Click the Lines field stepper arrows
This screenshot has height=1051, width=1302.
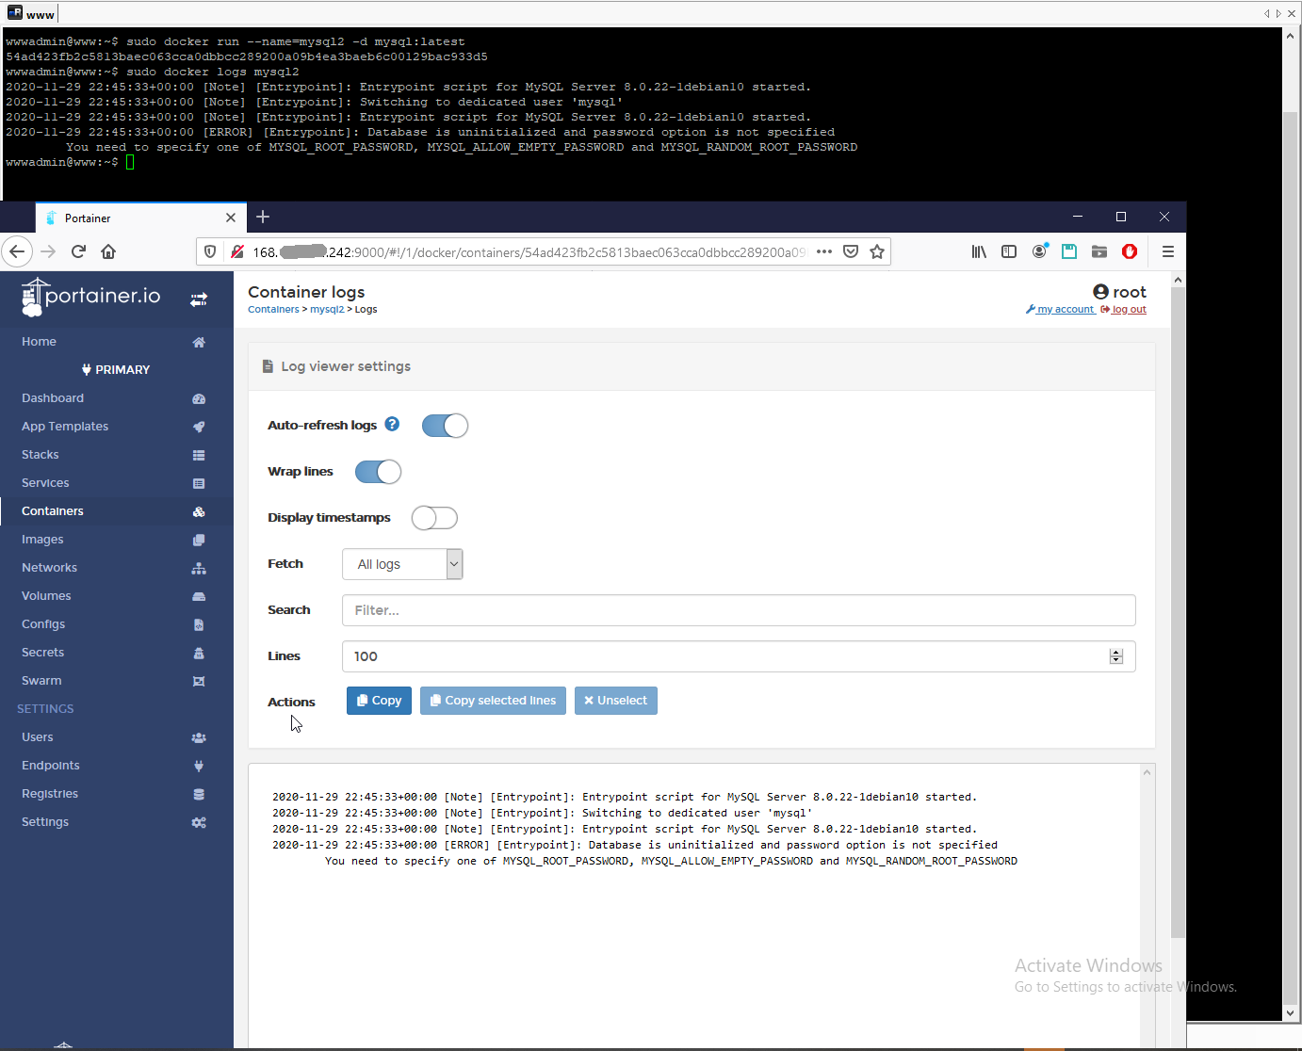(1116, 656)
